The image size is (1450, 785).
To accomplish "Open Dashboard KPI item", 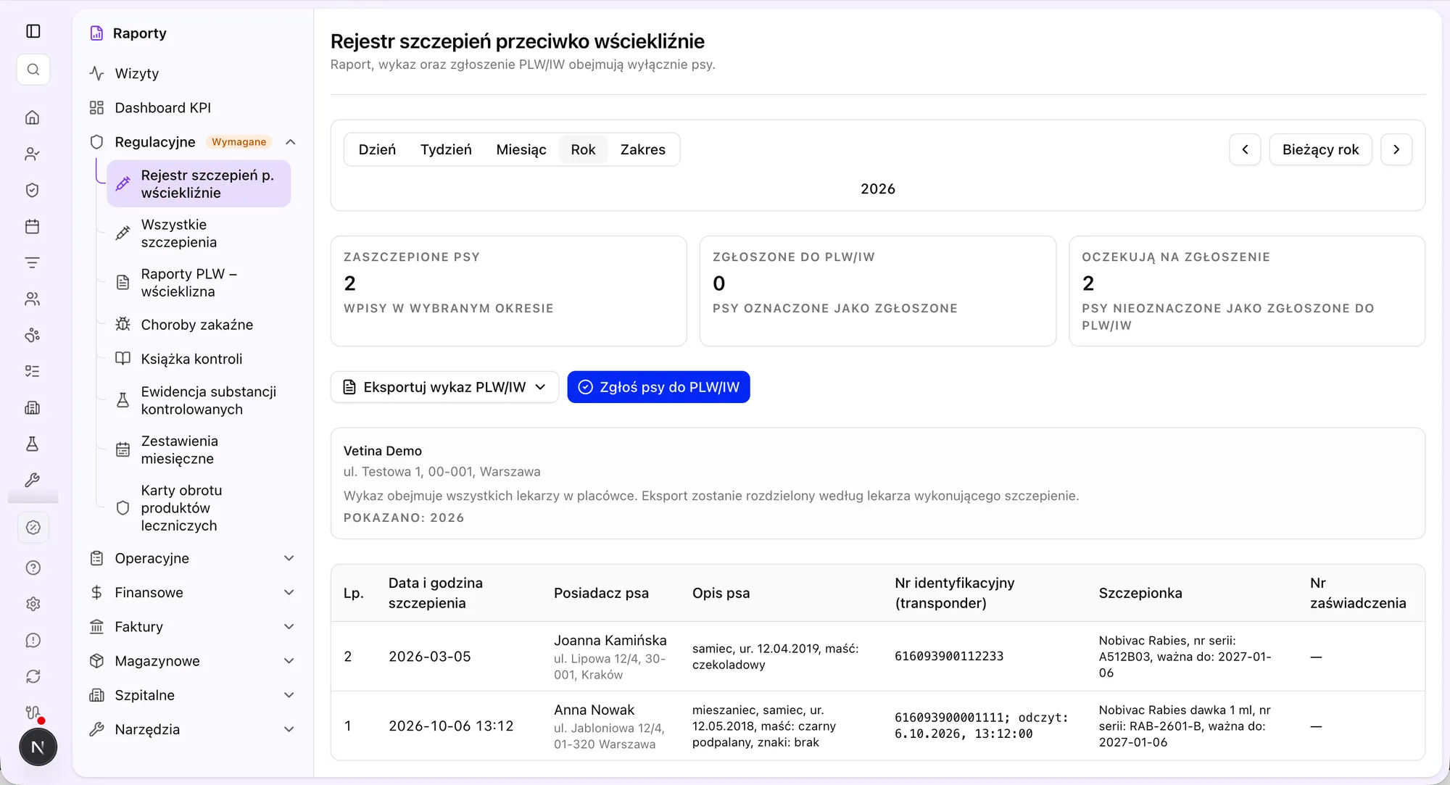I will tap(192, 108).
